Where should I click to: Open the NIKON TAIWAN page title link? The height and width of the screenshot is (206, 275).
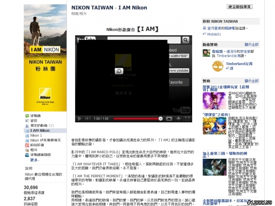[92, 8]
